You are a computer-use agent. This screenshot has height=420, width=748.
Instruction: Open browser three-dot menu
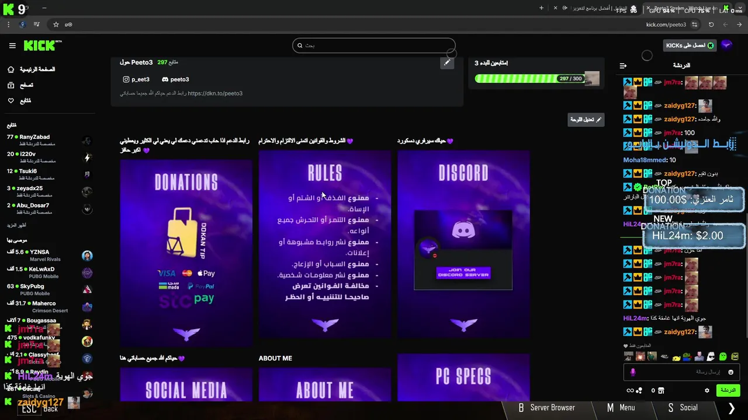8,24
